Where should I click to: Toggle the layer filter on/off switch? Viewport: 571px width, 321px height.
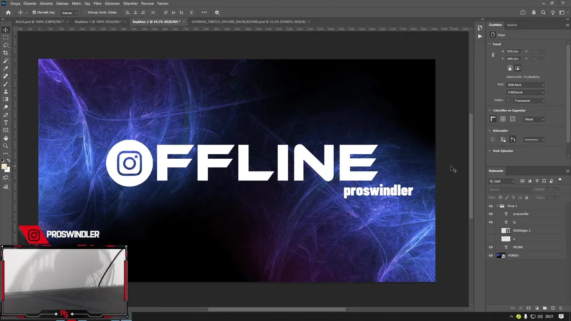[560, 181]
